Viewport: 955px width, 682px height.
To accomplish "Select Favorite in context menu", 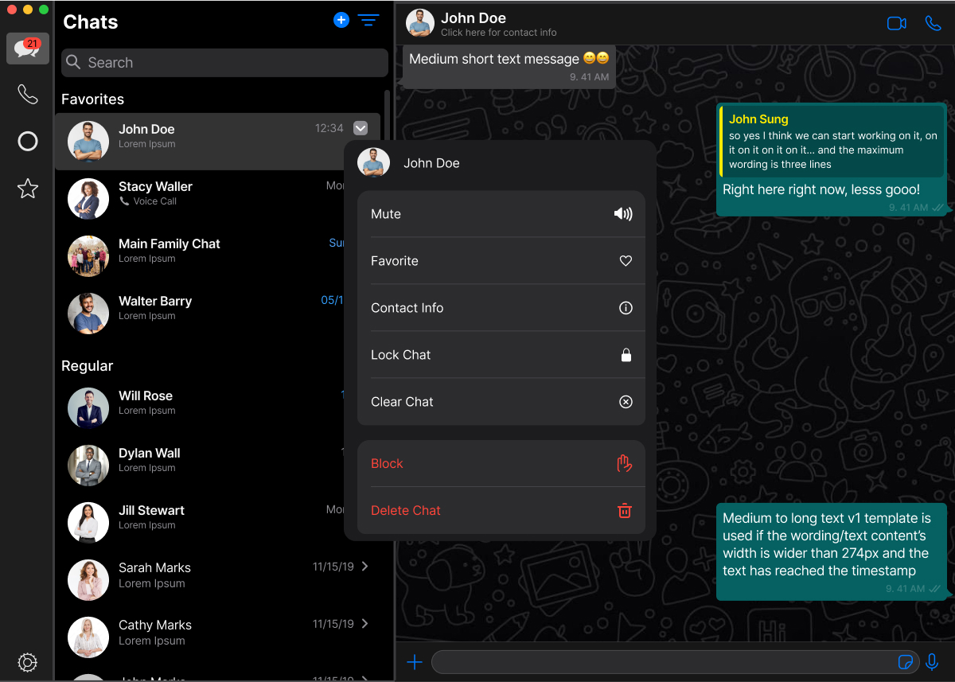I will pyautogui.click(x=501, y=261).
